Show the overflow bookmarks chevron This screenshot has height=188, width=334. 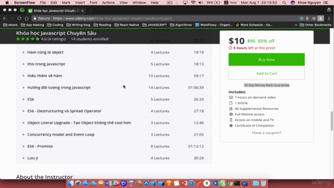tap(296, 25)
